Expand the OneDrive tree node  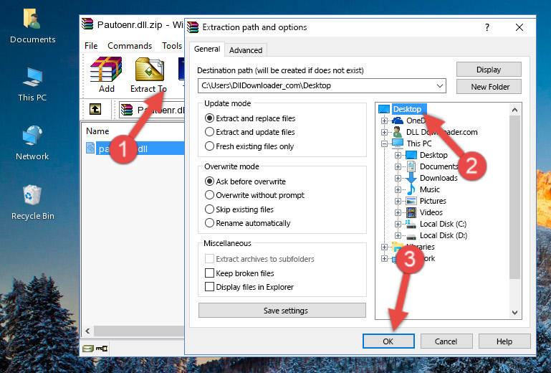pyautogui.click(x=385, y=121)
